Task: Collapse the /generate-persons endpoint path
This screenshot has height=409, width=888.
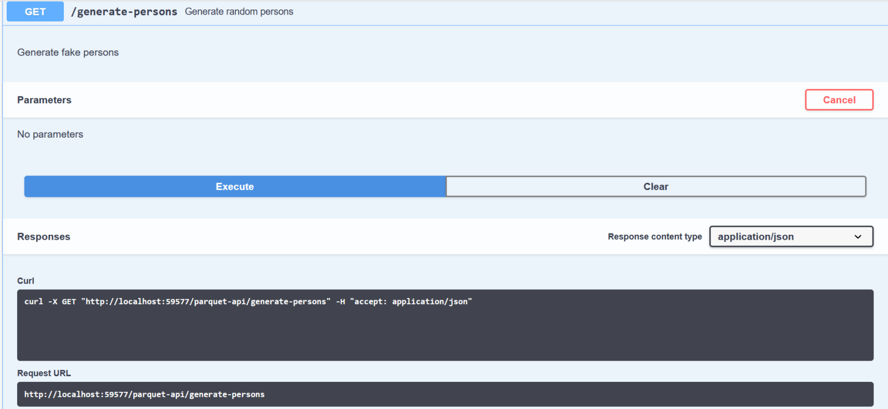Action: pyautogui.click(x=124, y=12)
